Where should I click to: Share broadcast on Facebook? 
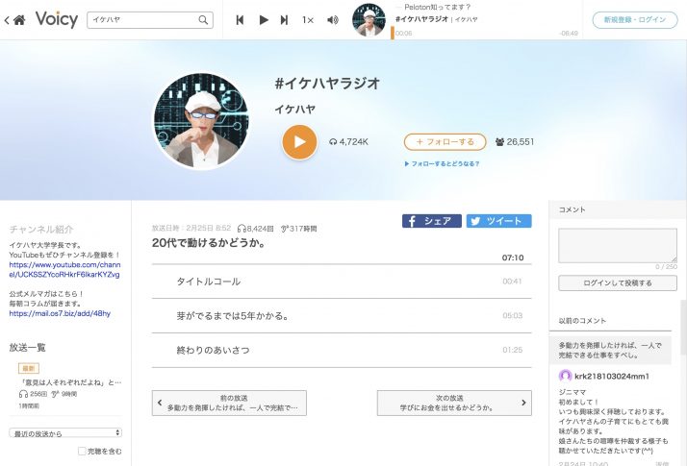coord(431,221)
